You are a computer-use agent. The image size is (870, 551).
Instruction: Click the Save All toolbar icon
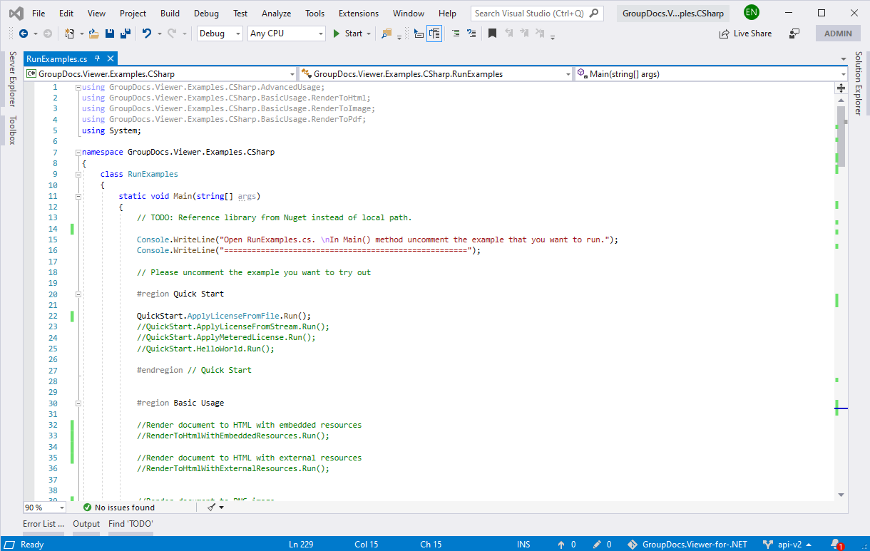126,34
